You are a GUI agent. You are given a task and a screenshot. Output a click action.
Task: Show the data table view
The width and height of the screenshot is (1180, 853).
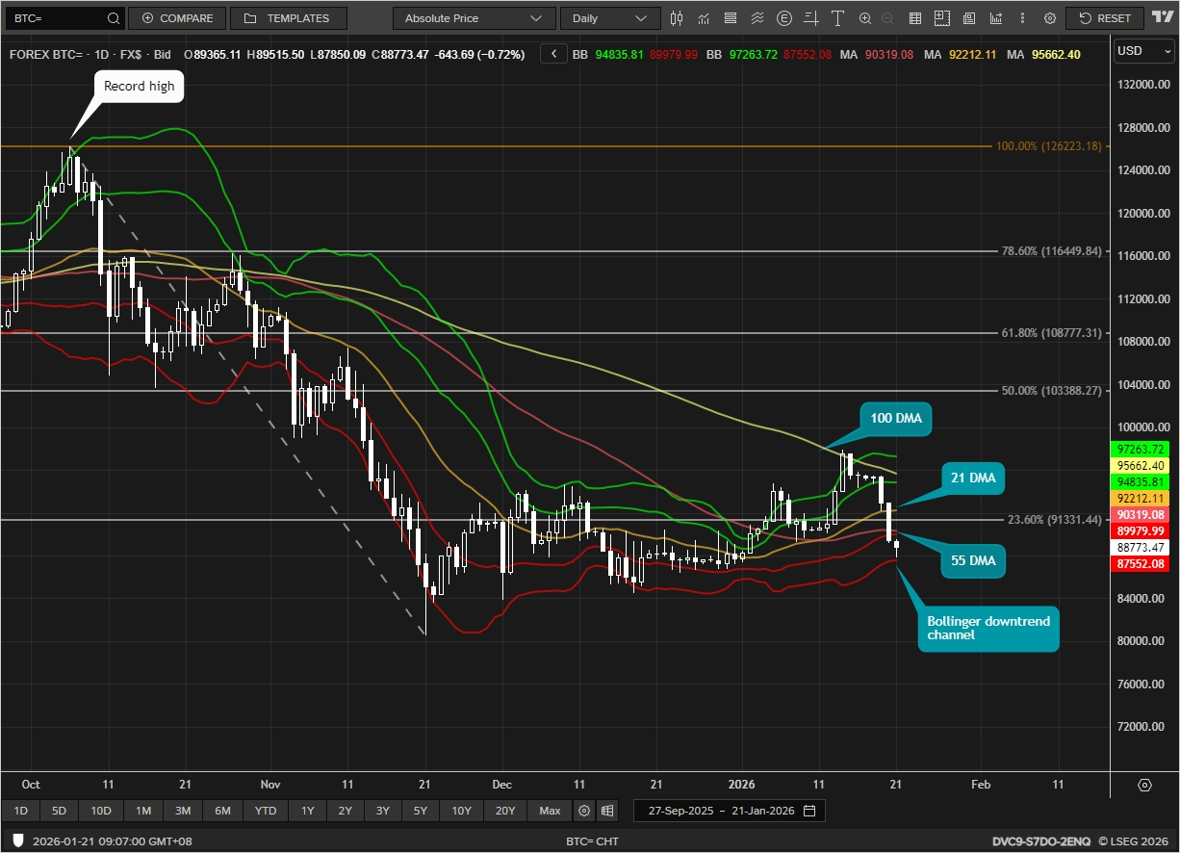(915, 18)
